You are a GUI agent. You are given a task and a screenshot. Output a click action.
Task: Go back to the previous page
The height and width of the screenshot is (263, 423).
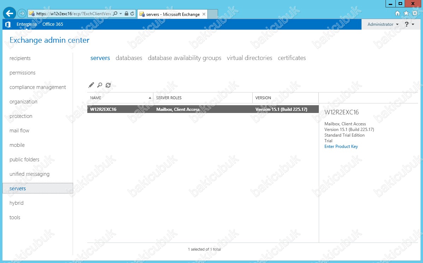[10, 13]
